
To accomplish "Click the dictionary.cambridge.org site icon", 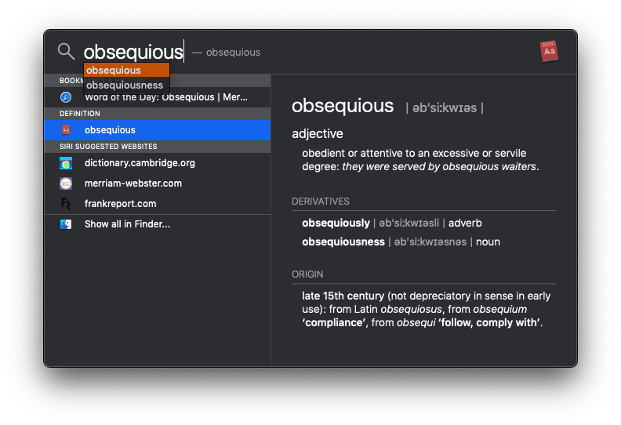I will click(x=66, y=163).
